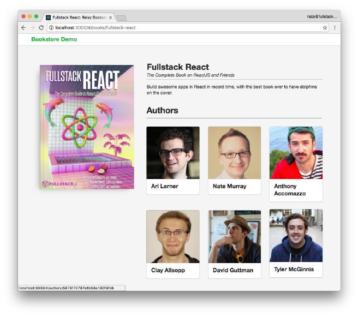Screen dimensions: 358x316
Task: Close the Fullstack React browser tab
Action: [110, 17]
